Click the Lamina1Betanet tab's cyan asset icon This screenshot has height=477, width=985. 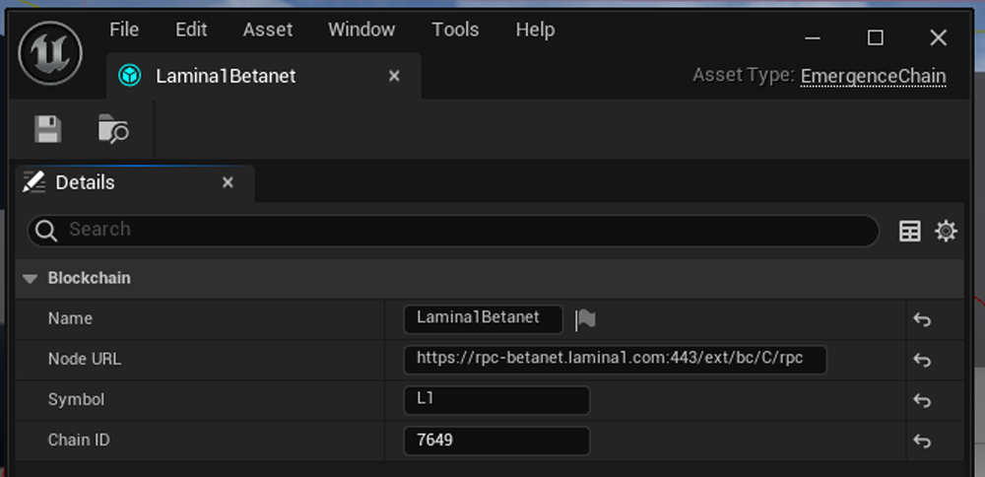point(129,77)
